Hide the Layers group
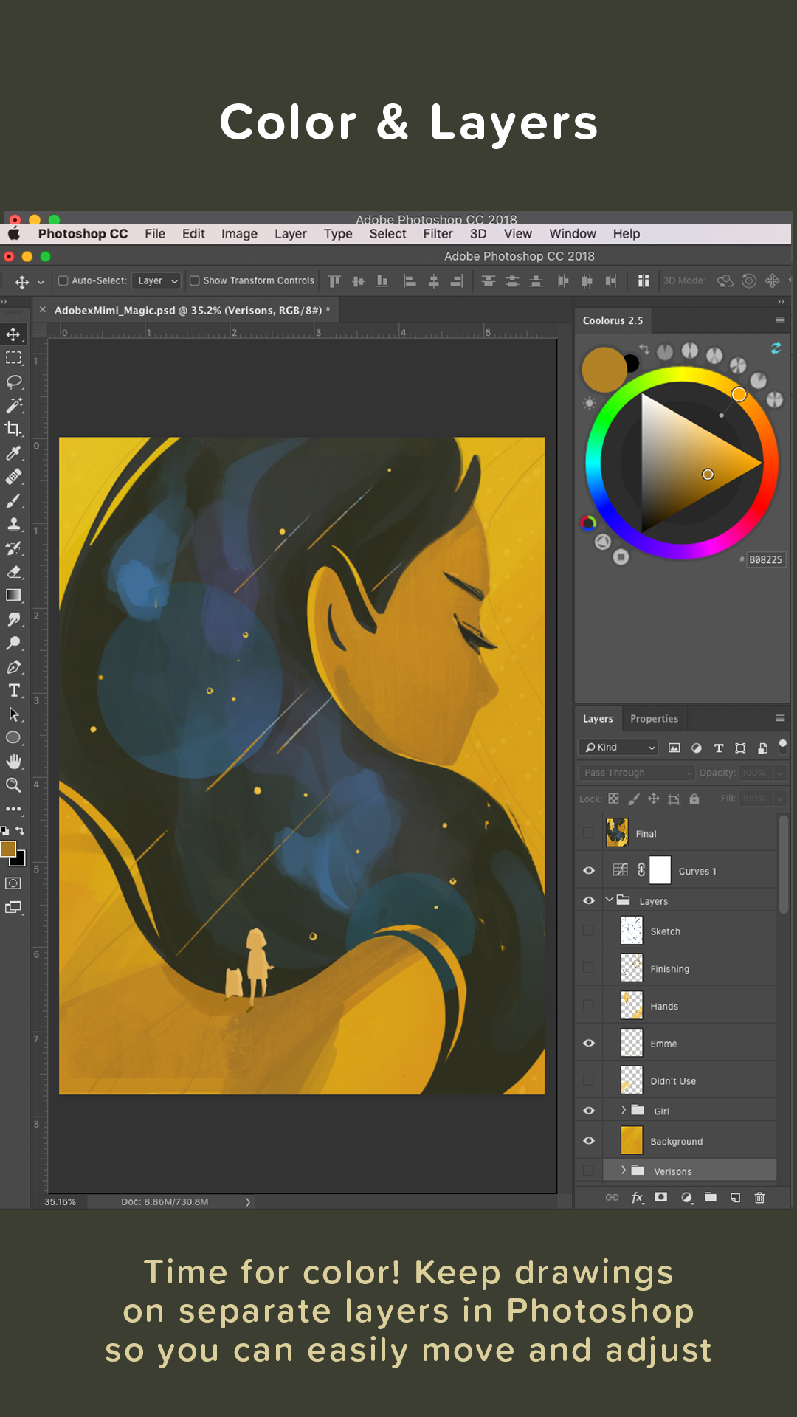Screen dimensions: 797x1417 click(x=588, y=900)
